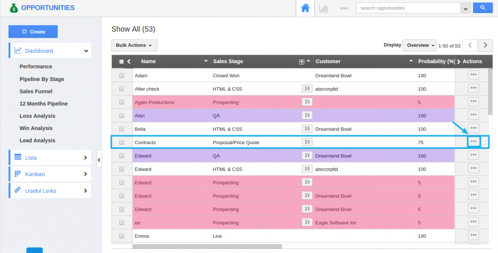The image size is (498, 253).
Task: Collapse the left sidebar panel arrow
Action: 99,160
